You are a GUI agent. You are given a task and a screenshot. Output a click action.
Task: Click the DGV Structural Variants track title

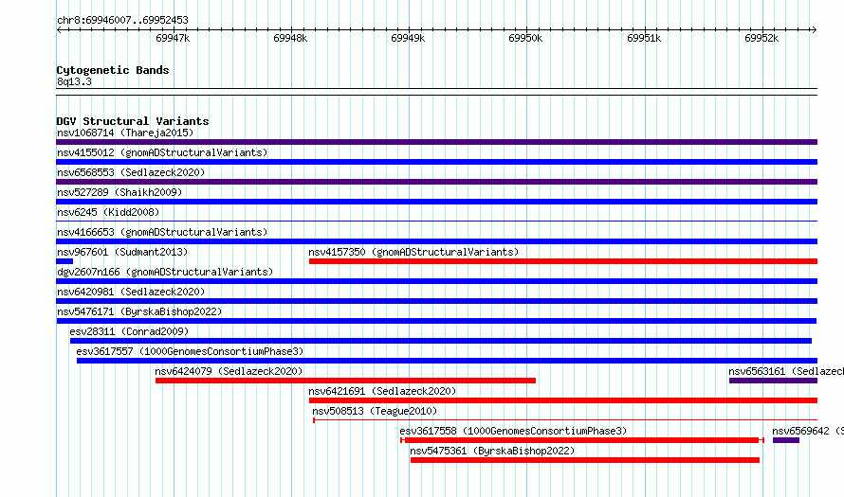[133, 121]
